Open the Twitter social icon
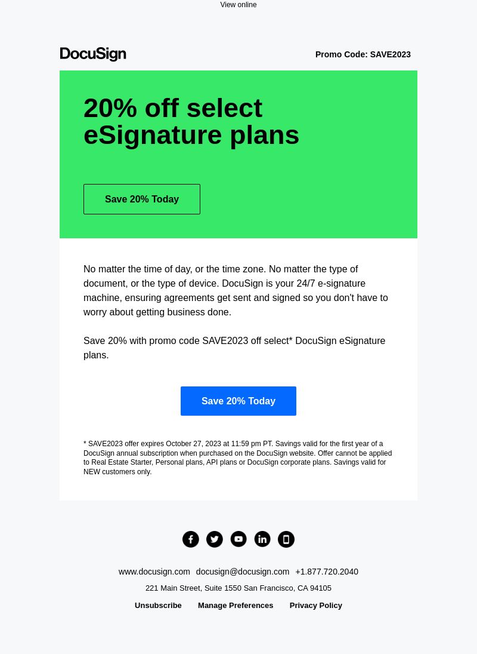Screen dimensions: 477x654 [215, 539]
